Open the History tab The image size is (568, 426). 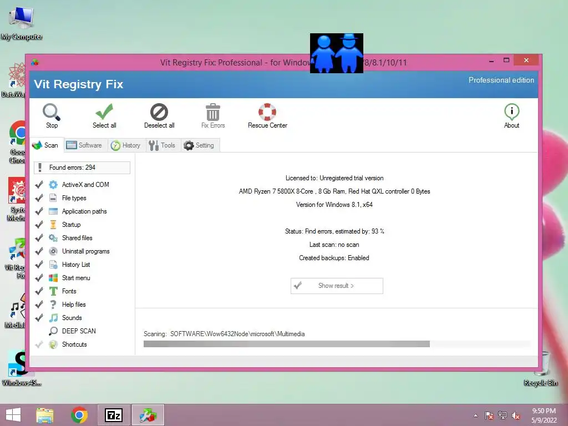[126, 145]
